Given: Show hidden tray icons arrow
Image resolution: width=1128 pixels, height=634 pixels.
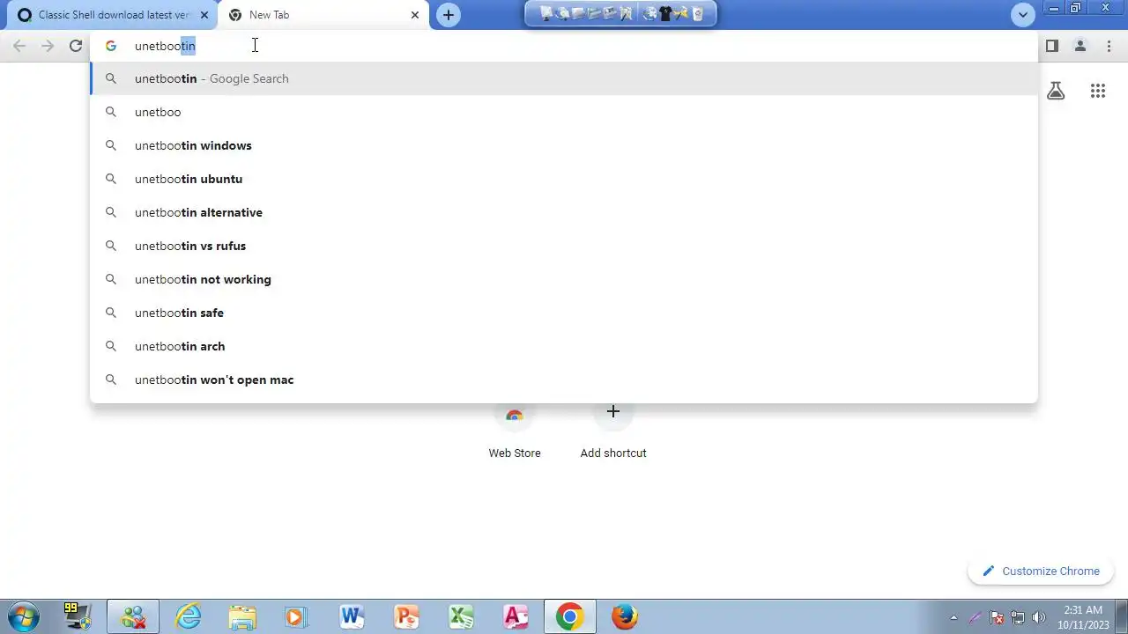Looking at the screenshot, I should coord(954,617).
